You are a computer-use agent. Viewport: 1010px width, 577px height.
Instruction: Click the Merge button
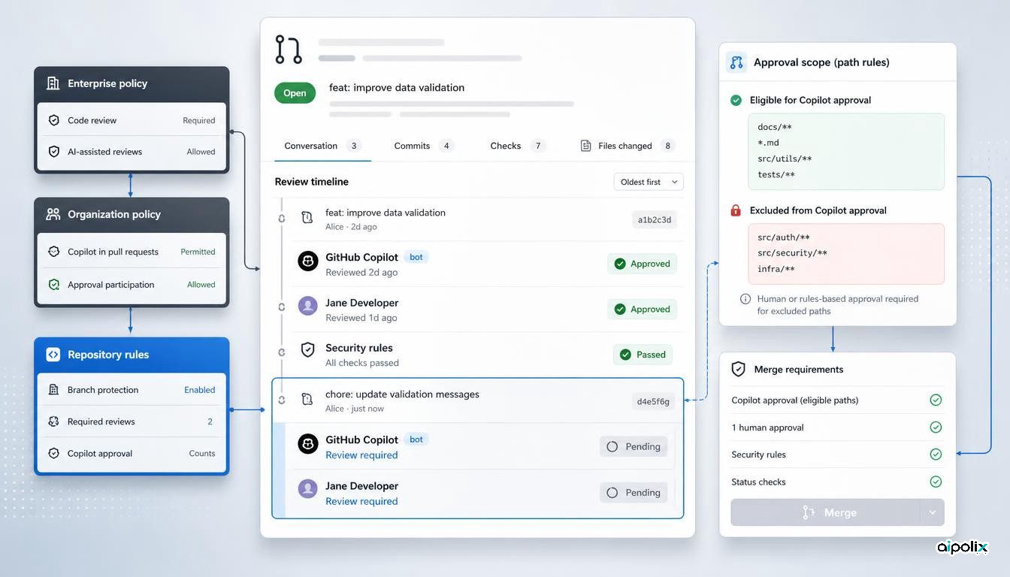pos(825,512)
